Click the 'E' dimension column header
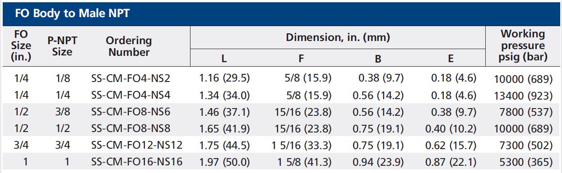Image resolution: width=562 pixels, height=173 pixels. (x=451, y=59)
